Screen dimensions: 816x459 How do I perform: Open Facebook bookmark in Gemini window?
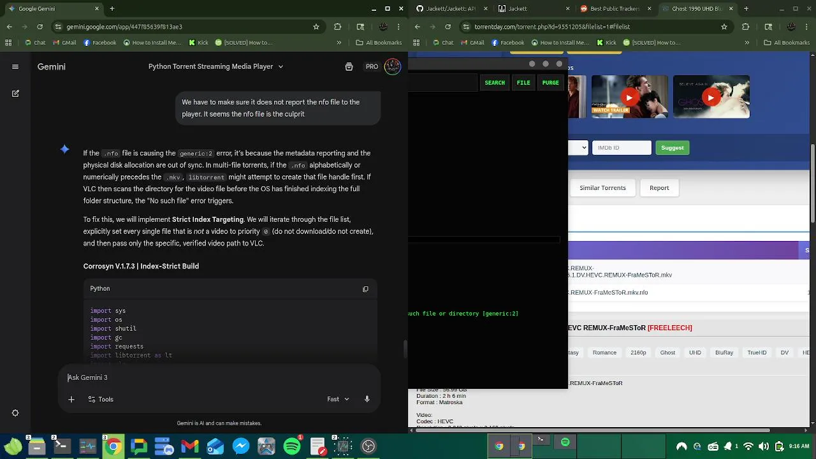coord(100,43)
